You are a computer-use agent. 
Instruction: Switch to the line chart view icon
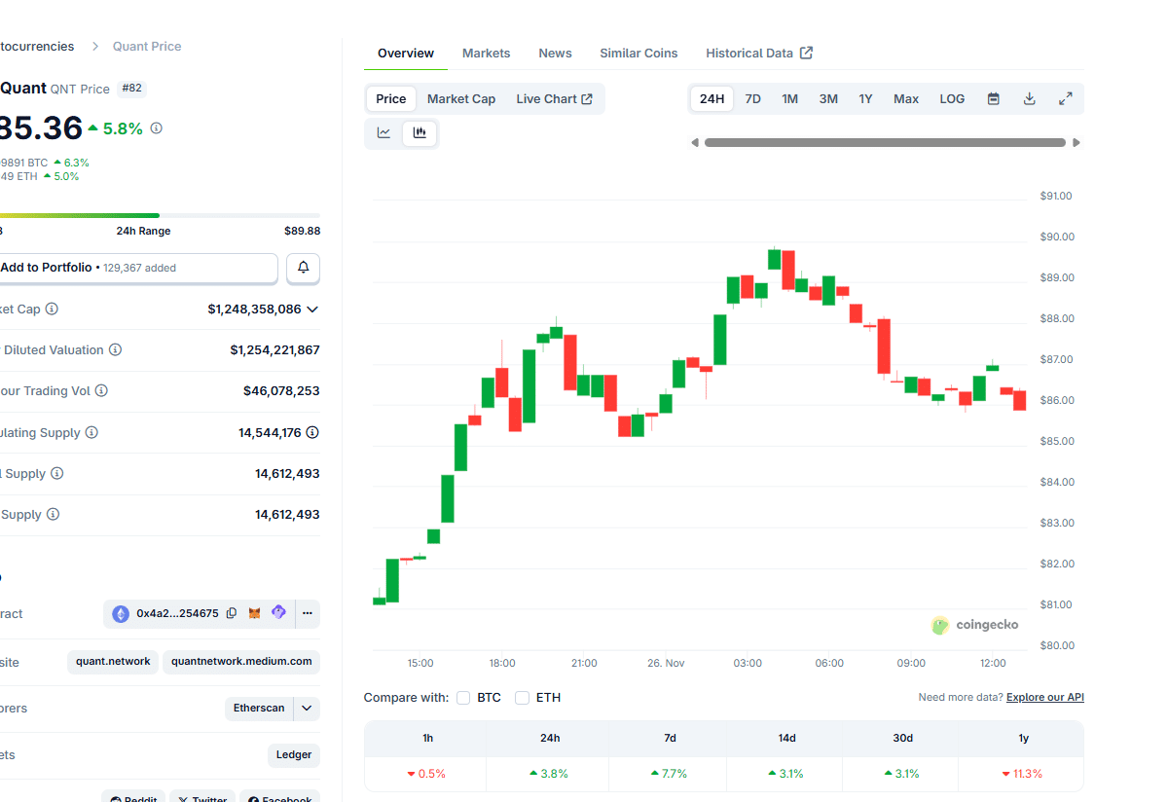pyautogui.click(x=384, y=133)
